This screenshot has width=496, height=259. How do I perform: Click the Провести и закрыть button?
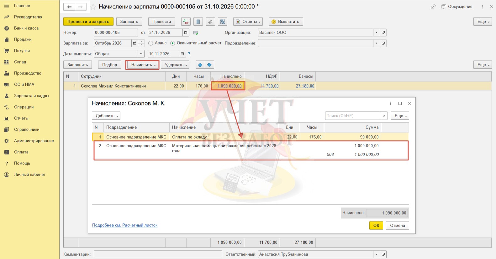click(88, 22)
